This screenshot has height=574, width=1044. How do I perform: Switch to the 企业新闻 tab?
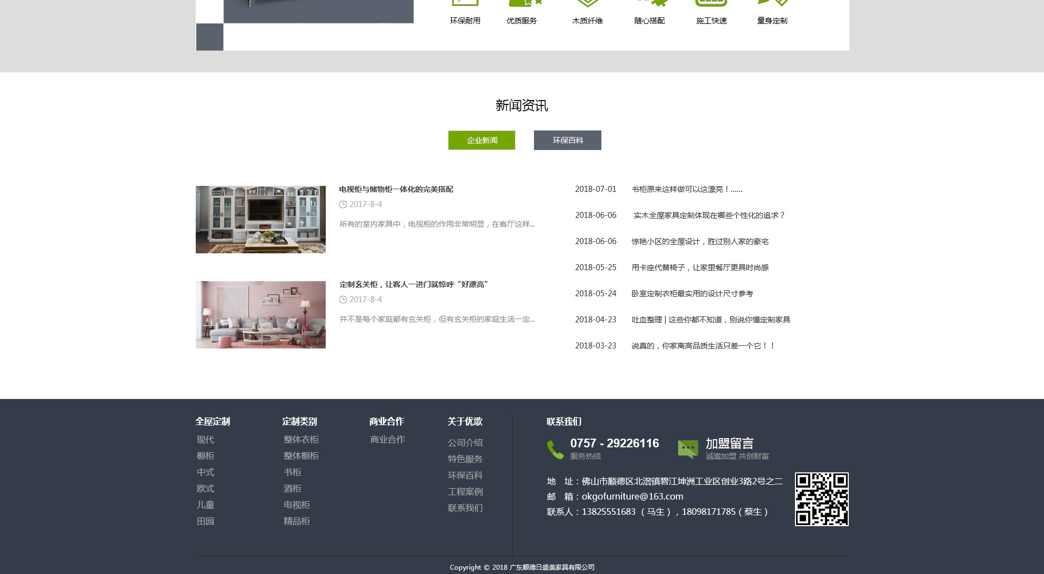click(481, 140)
